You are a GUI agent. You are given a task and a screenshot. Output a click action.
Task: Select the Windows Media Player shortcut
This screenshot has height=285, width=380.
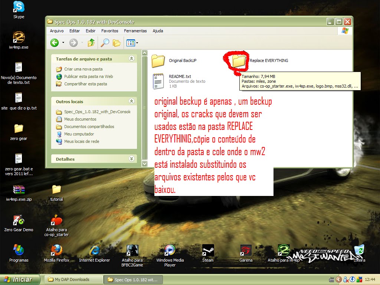tap(170, 256)
